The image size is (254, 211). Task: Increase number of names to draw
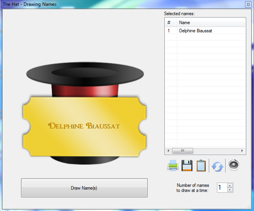pyautogui.click(x=230, y=185)
